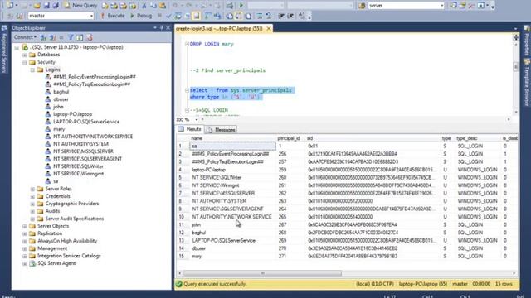531x298 pixels.
Task: Click the Save All icon in top toolbar
Action: [x=56, y=6]
